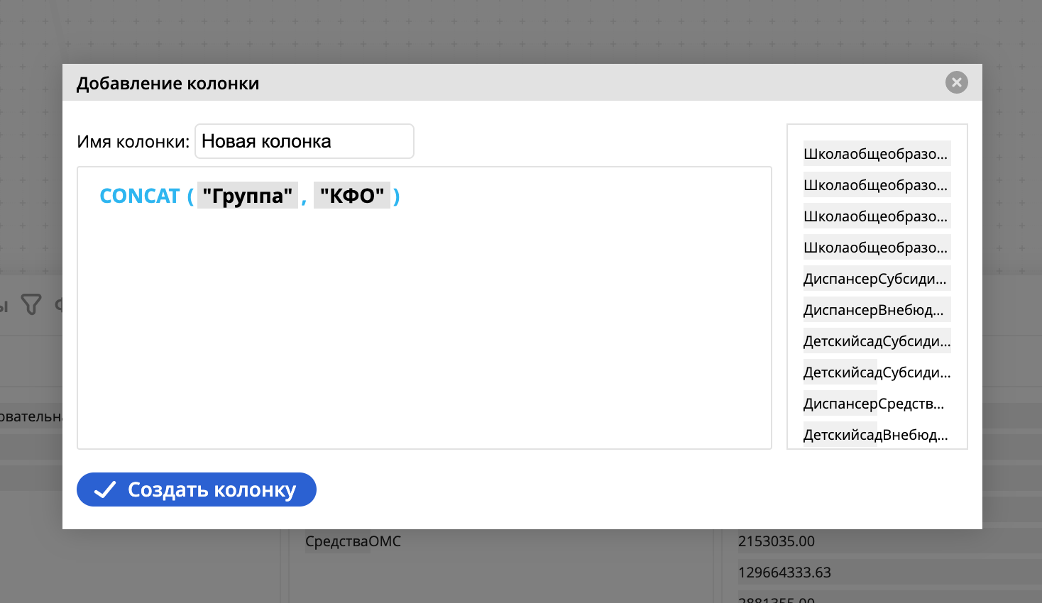Select the ДетскийсадВнебюд... list entry
This screenshot has height=603, width=1042.
click(x=875, y=435)
